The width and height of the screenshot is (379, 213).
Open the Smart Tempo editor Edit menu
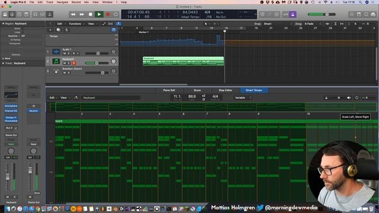(53, 98)
